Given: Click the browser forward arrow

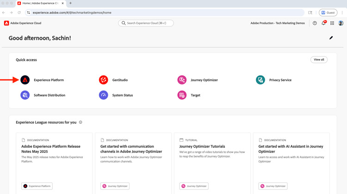Looking at the screenshot, I should click(11, 12).
